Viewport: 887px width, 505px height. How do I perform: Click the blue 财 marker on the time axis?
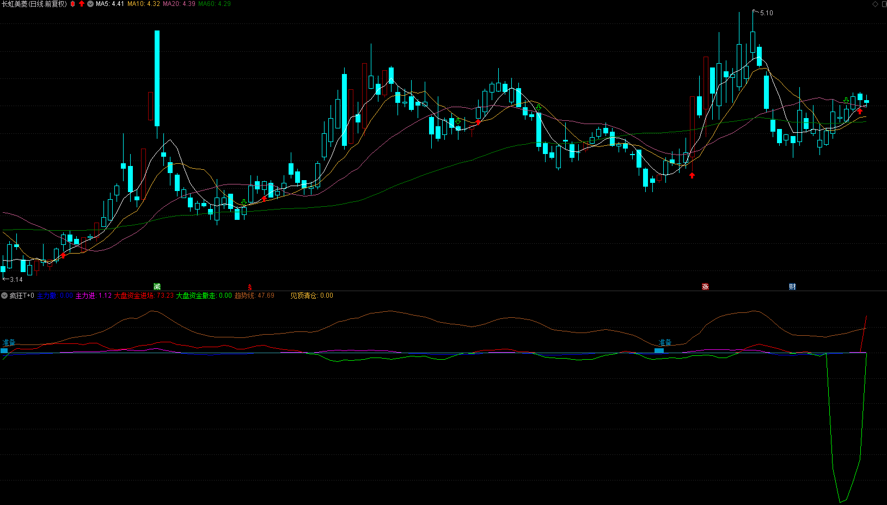tap(792, 286)
